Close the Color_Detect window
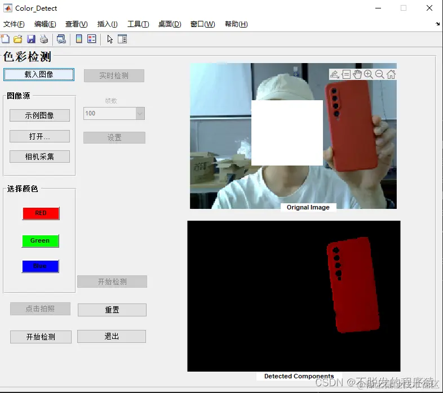Viewport: 443px width, 393px height. click(x=429, y=8)
